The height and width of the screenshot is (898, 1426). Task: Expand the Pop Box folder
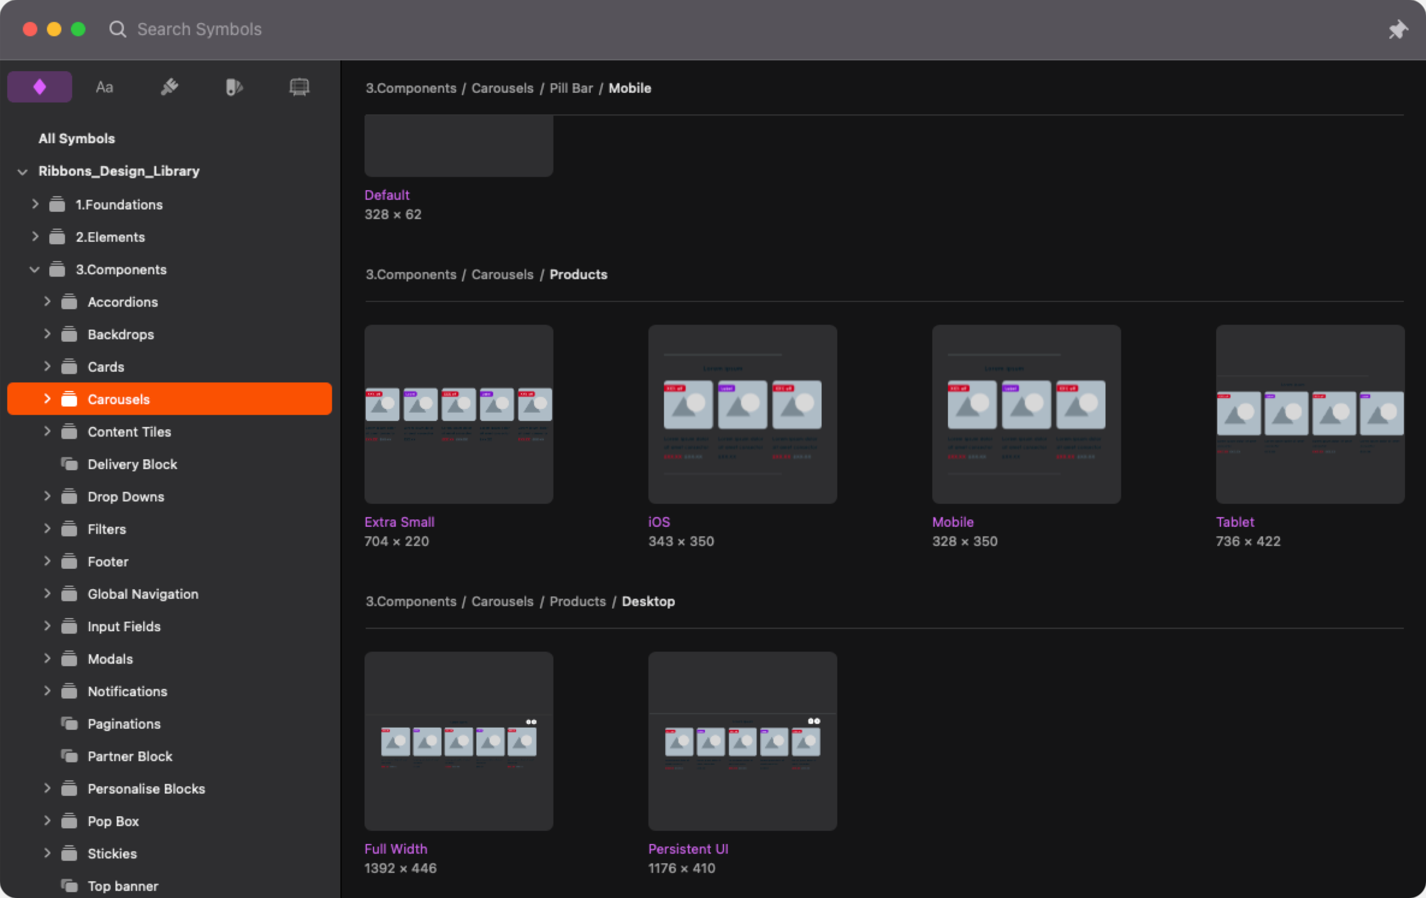click(x=47, y=820)
